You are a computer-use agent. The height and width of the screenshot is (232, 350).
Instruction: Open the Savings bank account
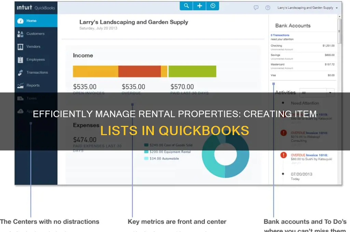[x=302, y=57]
